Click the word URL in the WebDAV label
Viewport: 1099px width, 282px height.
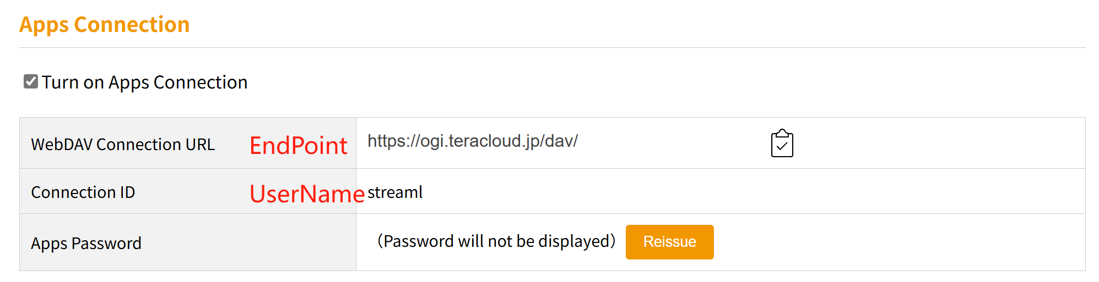coord(200,144)
